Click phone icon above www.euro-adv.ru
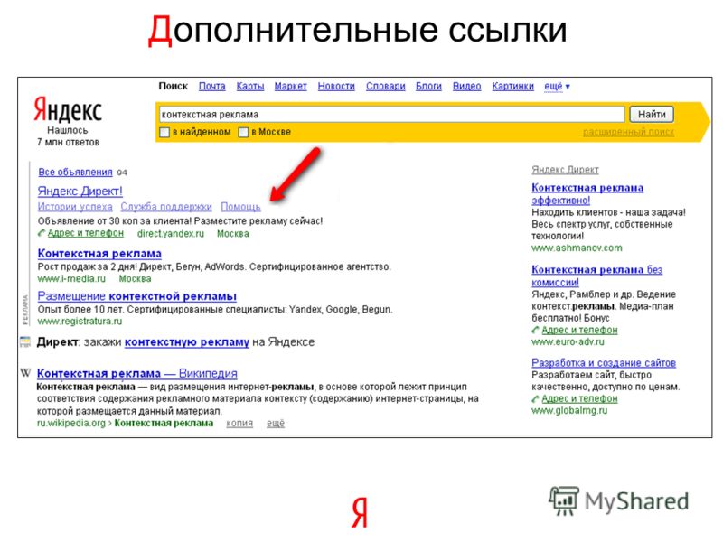 coord(535,331)
